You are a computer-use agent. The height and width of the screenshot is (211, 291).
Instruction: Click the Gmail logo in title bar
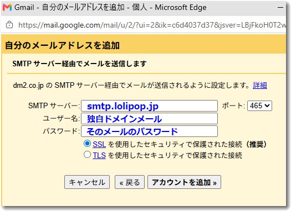[7, 7]
